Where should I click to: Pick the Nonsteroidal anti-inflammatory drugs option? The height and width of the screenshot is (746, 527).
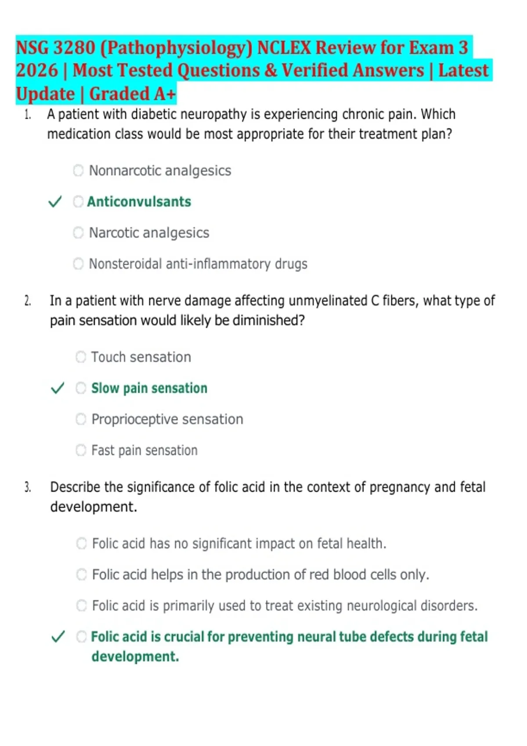(x=78, y=264)
